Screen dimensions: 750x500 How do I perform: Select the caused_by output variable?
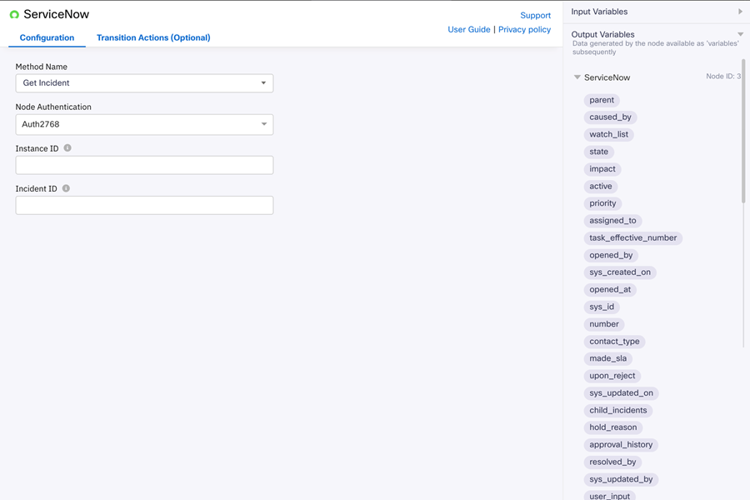pos(610,117)
